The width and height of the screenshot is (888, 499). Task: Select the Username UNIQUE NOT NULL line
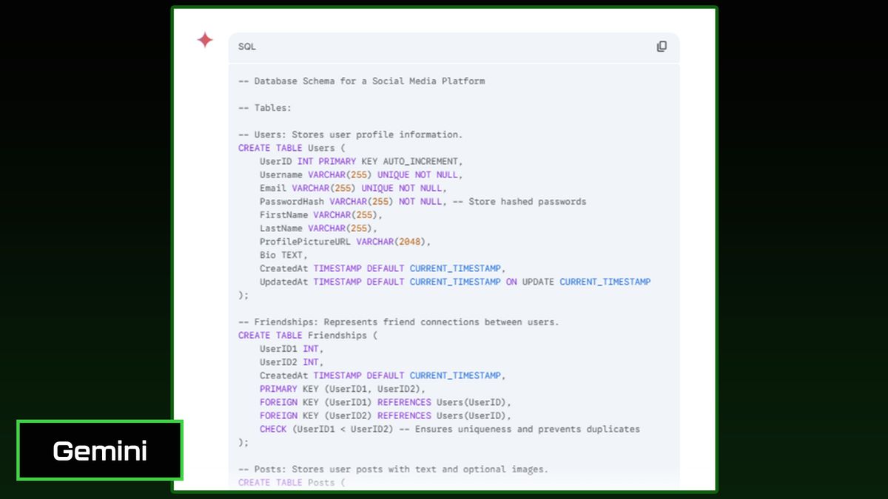(360, 174)
